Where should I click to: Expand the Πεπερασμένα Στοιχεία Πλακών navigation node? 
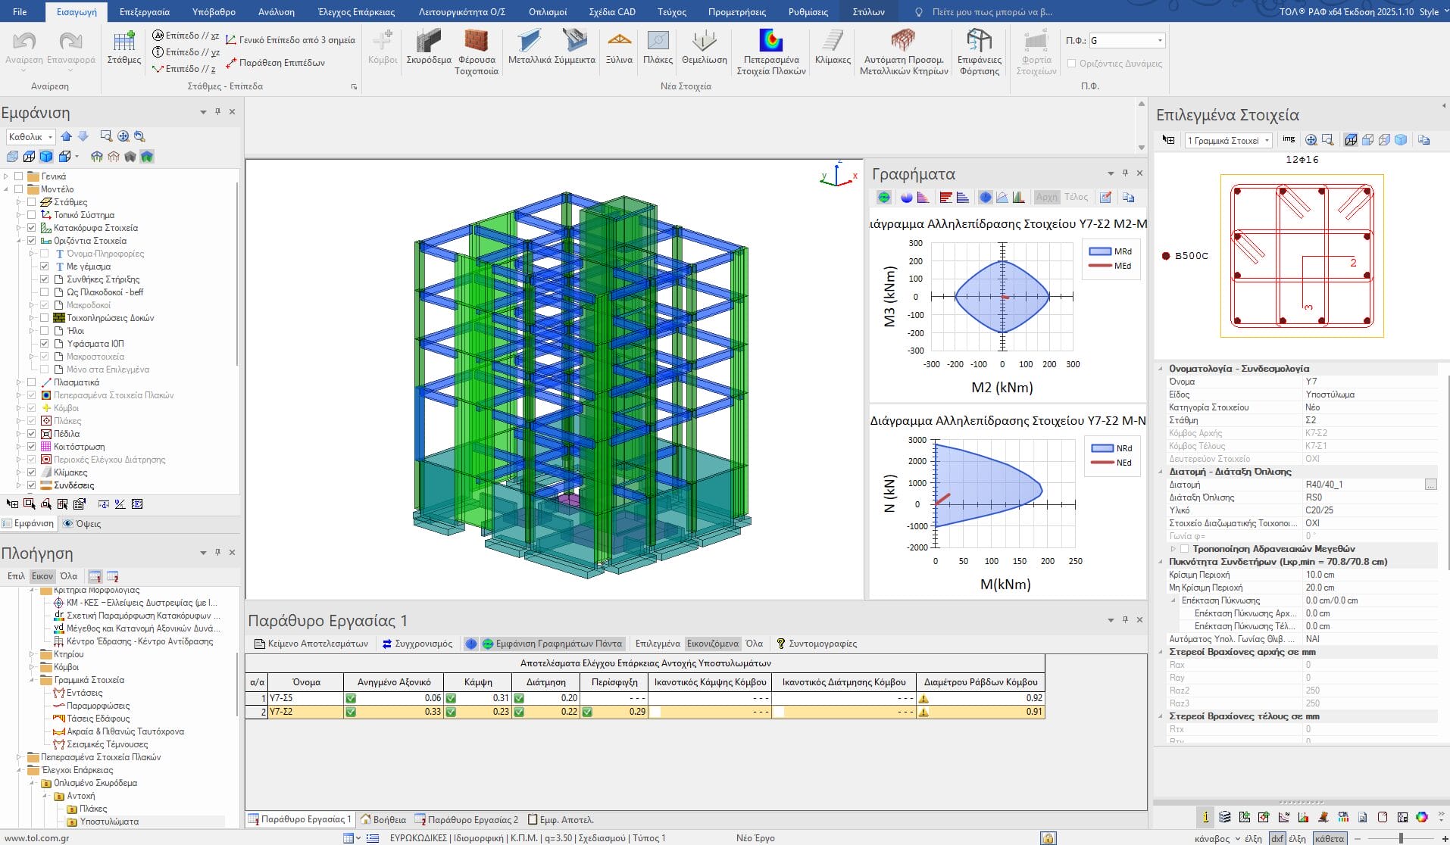coord(20,757)
